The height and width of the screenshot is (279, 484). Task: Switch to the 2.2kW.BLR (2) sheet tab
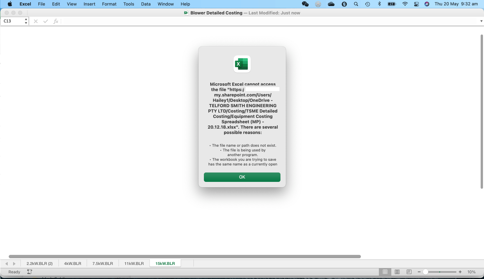40,264
